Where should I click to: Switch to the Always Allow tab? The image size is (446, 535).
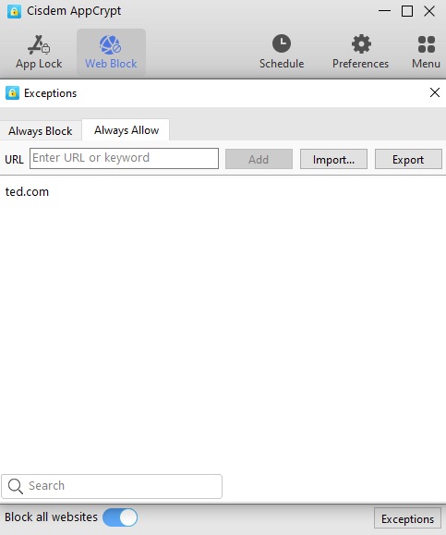(x=127, y=130)
